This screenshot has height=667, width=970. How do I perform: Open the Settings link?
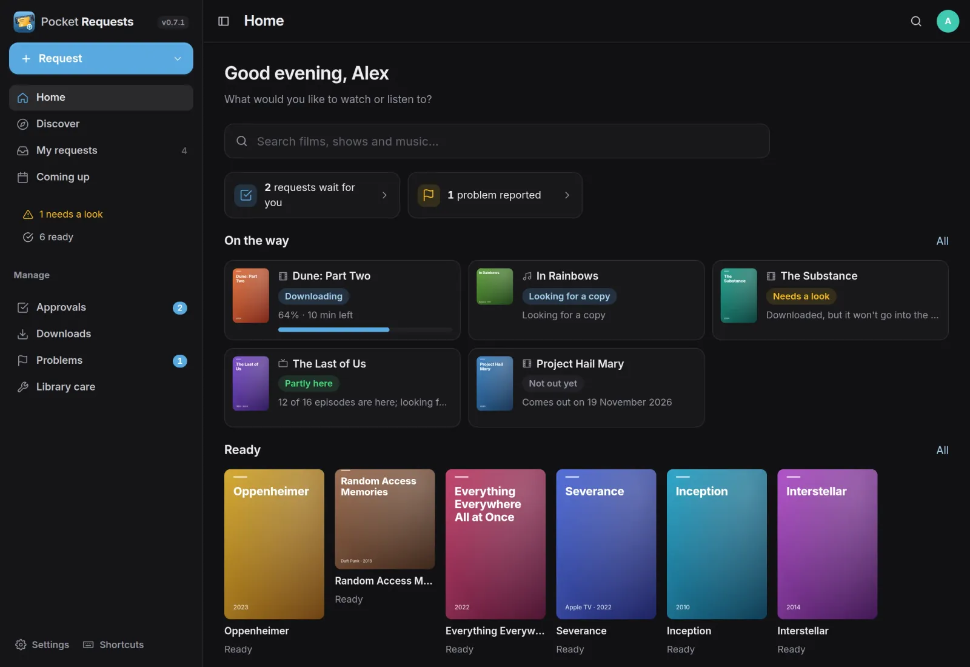(x=42, y=645)
